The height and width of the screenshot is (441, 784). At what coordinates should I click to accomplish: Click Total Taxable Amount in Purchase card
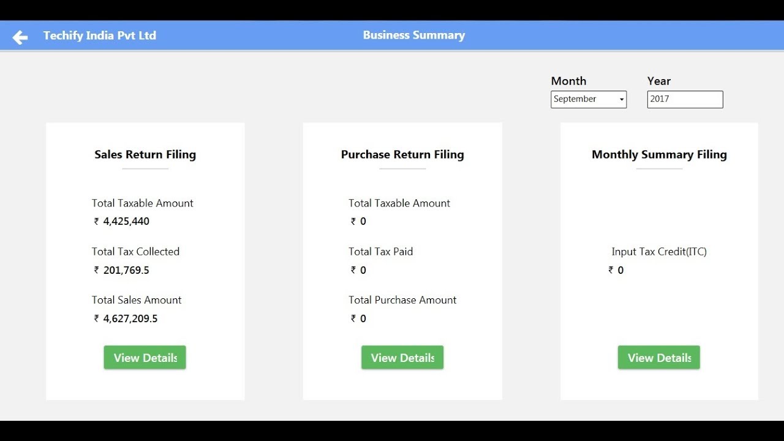[x=399, y=203]
